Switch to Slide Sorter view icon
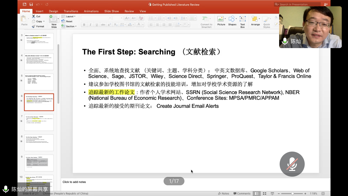 click(x=264, y=194)
